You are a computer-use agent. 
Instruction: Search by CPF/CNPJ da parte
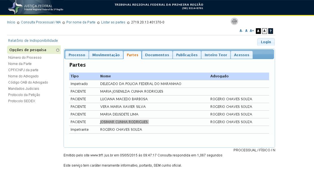(23, 70)
